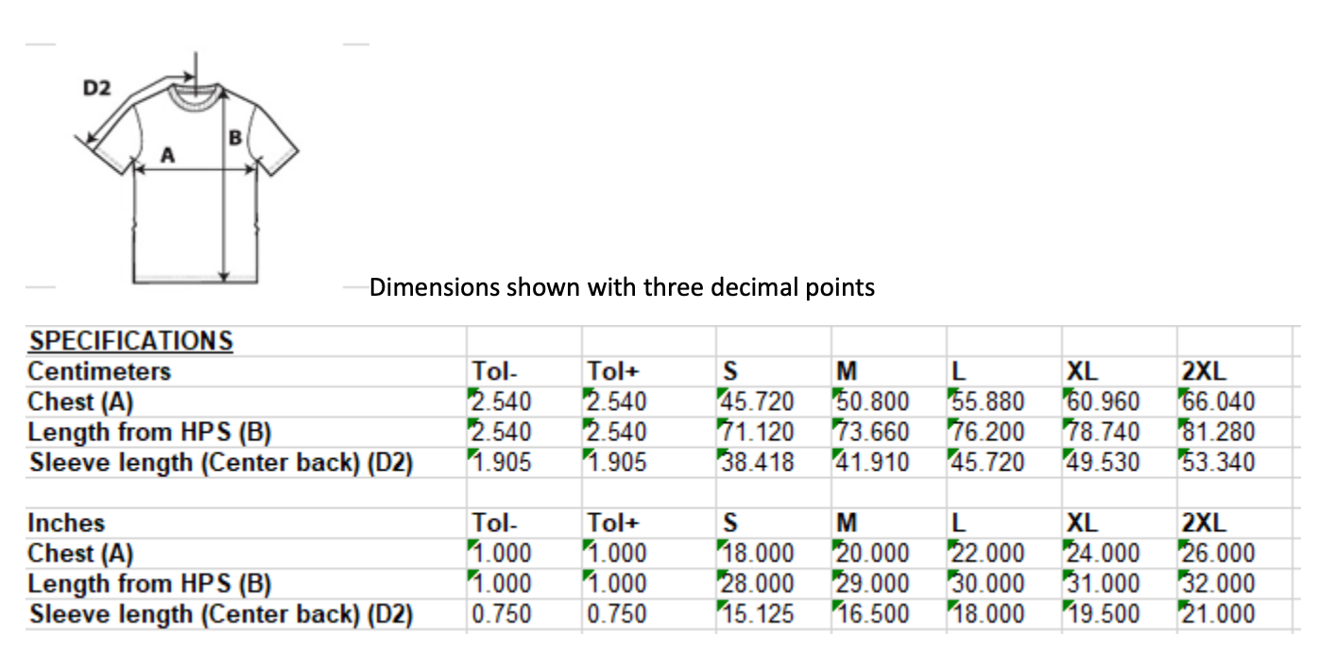Click the 'Dimensions shown with three decimal points' text
This screenshot has height=669, width=1319.
[622, 287]
